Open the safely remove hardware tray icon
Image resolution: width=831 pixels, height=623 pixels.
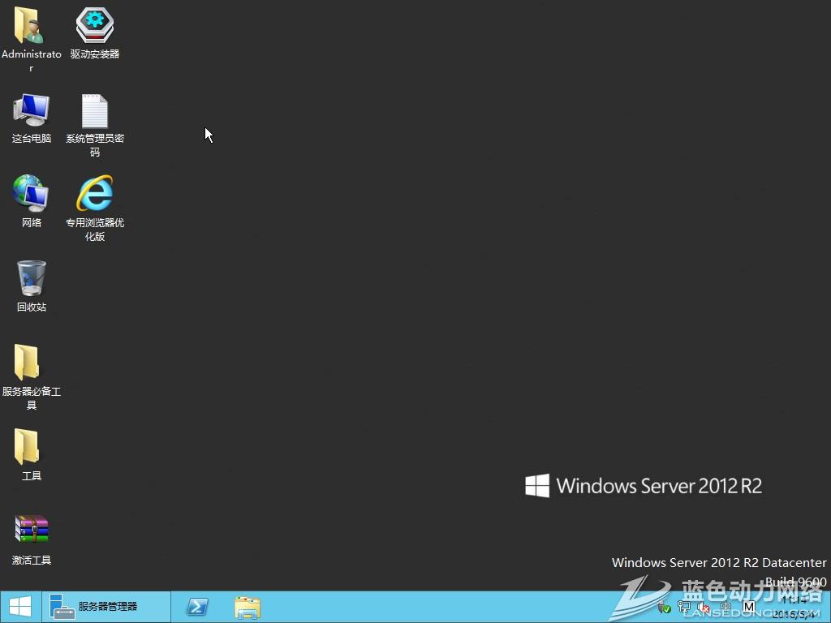click(x=665, y=607)
